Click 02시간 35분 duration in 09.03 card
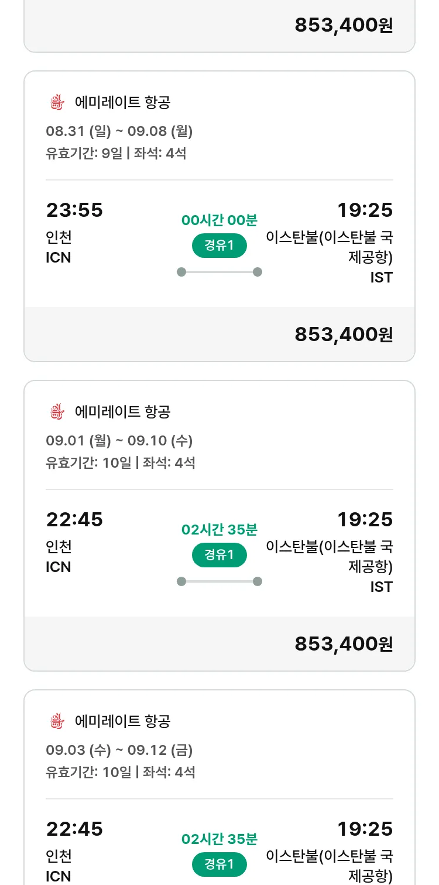 [x=220, y=839]
